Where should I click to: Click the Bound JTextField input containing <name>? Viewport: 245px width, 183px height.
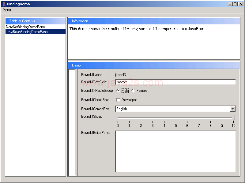(x=175, y=82)
